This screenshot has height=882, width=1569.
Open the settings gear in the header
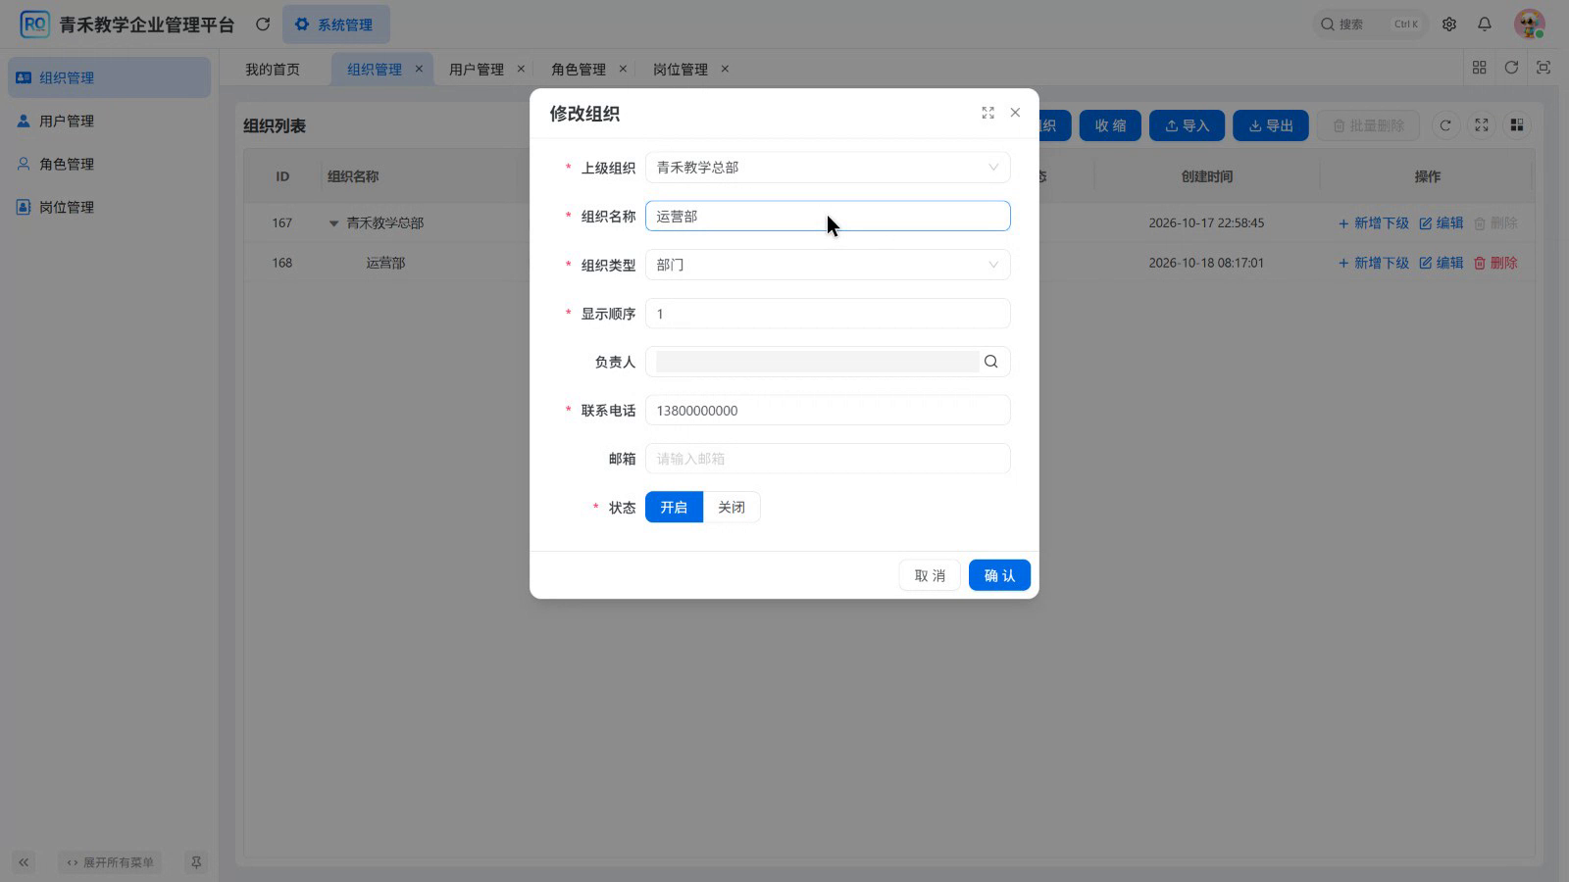tap(1449, 24)
